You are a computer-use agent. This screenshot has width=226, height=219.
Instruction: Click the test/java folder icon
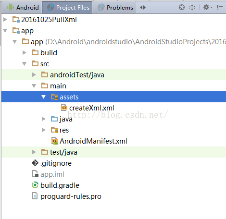click(x=45, y=152)
